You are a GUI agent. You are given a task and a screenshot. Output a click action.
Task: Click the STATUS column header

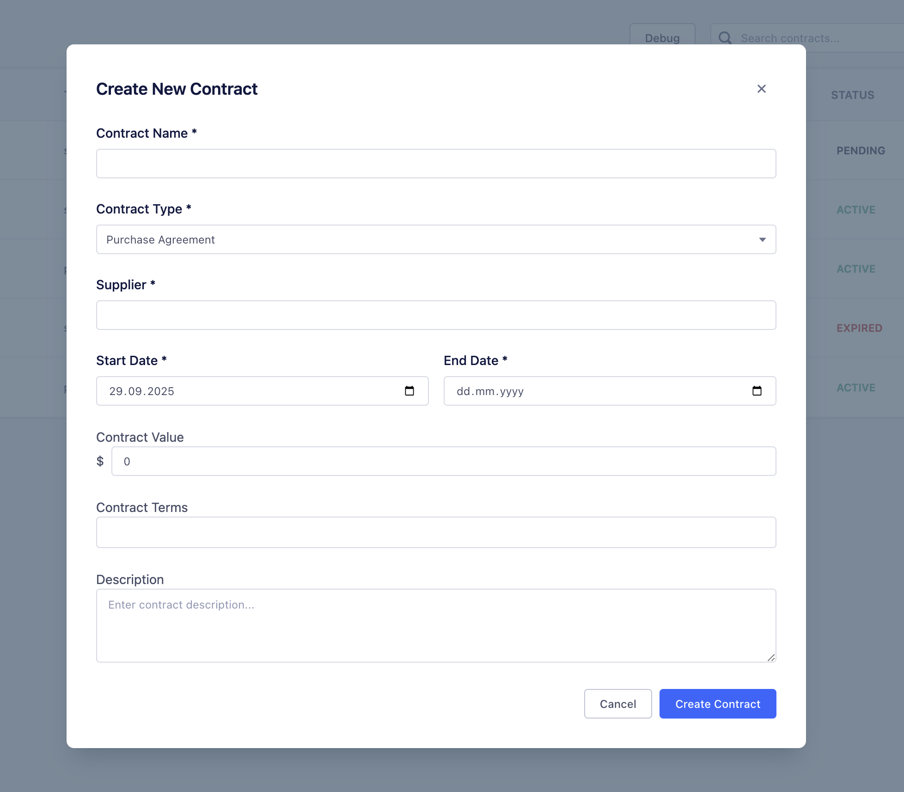(852, 95)
